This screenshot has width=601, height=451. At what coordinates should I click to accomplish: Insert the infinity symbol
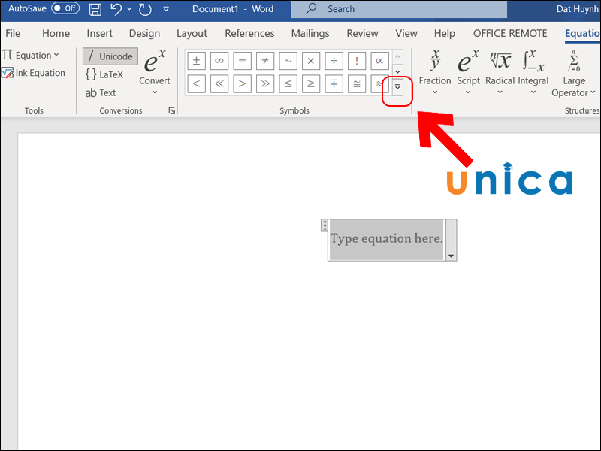(219, 61)
